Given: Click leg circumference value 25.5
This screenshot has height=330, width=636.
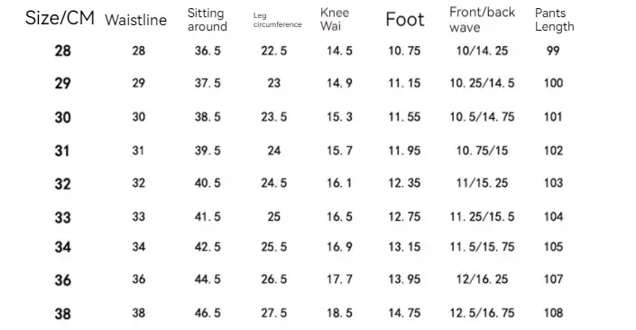Looking at the screenshot, I should point(273,247).
